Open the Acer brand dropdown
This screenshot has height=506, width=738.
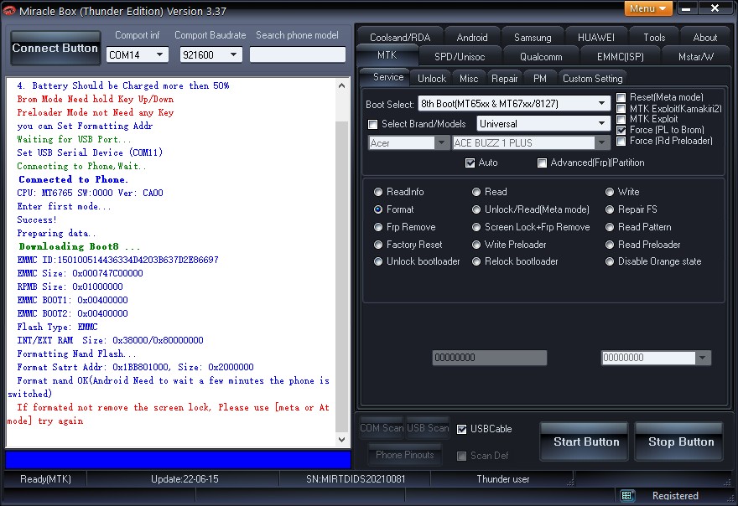pos(441,142)
